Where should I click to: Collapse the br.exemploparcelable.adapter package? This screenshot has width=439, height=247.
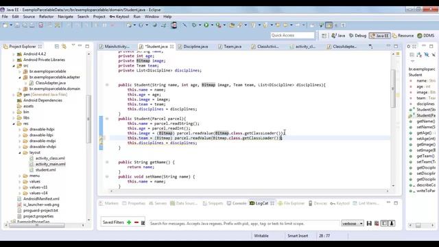(20, 78)
